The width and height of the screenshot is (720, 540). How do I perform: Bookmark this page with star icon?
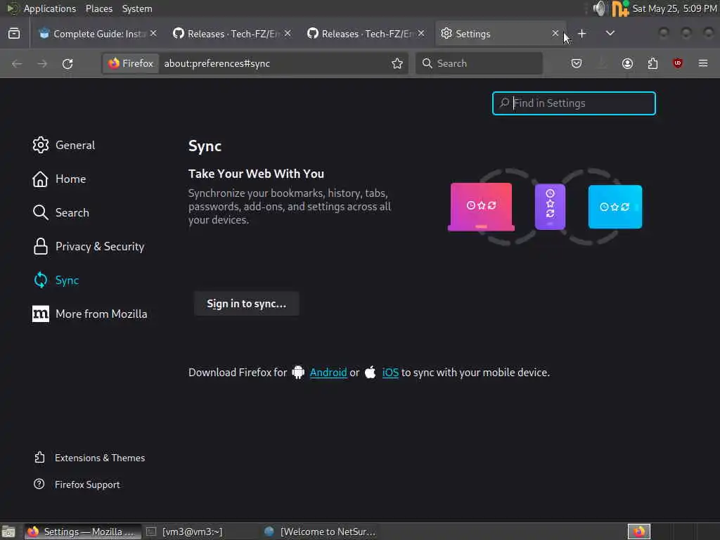(x=397, y=63)
